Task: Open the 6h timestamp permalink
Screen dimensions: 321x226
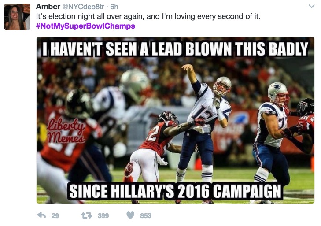Action: [114, 7]
